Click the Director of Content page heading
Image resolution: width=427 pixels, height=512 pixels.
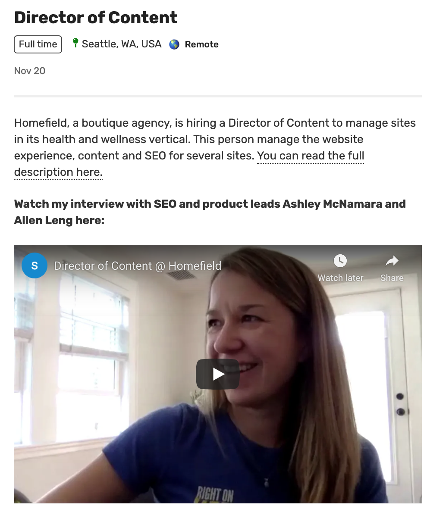click(96, 18)
